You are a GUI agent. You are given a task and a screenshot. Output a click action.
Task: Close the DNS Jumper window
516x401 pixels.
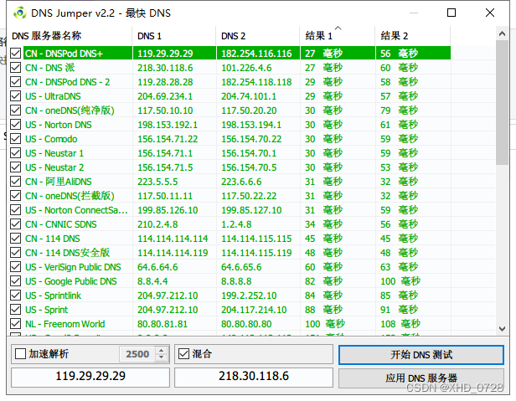click(x=490, y=13)
